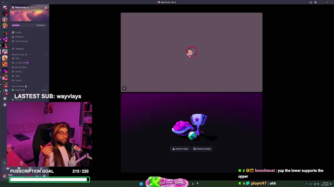This screenshot has height=187, width=334.
Task: Open the server with the 34 badge
Action: pos(5,39)
